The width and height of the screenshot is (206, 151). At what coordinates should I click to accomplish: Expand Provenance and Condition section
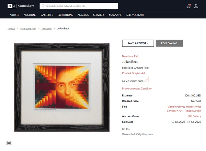tap(137, 88)
